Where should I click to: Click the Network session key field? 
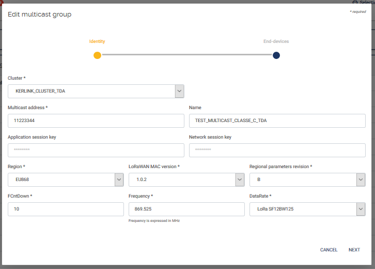pyautogui.click(x=277, y=150)
